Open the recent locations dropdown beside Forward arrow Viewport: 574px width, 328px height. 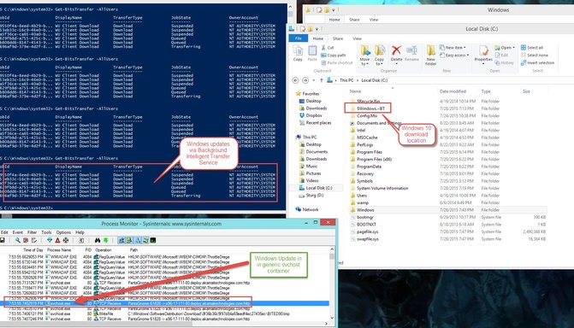313,80
